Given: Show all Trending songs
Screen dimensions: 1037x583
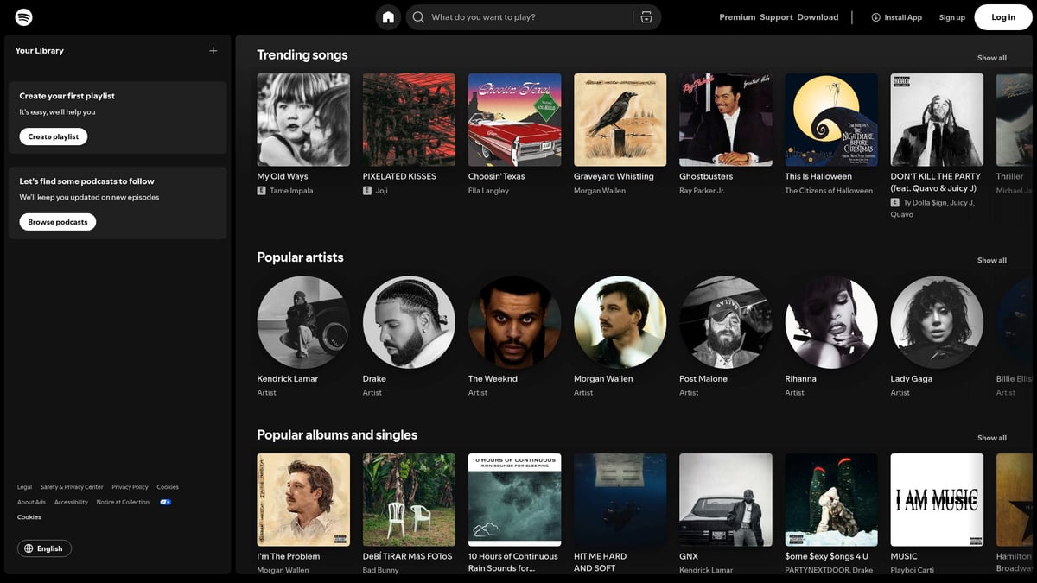Looking at the screenshot, I should click(991, 57).
